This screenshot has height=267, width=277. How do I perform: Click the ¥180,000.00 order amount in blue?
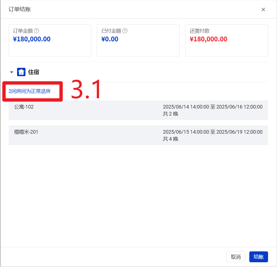32,39
